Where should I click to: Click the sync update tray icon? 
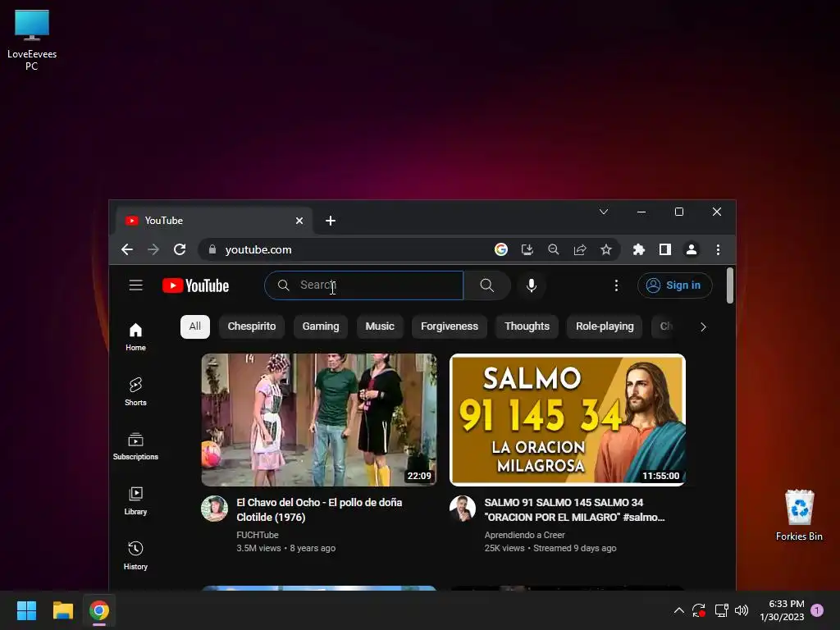click(699, 610)
